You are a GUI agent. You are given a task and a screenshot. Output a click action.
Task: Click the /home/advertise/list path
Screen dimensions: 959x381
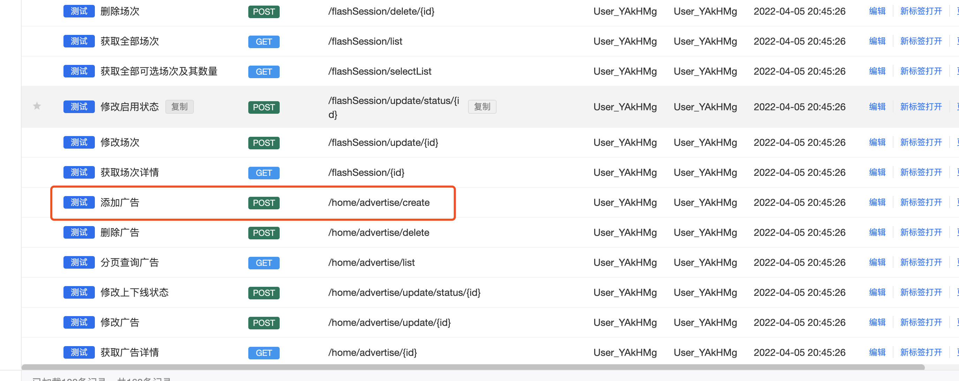point(371,263)
